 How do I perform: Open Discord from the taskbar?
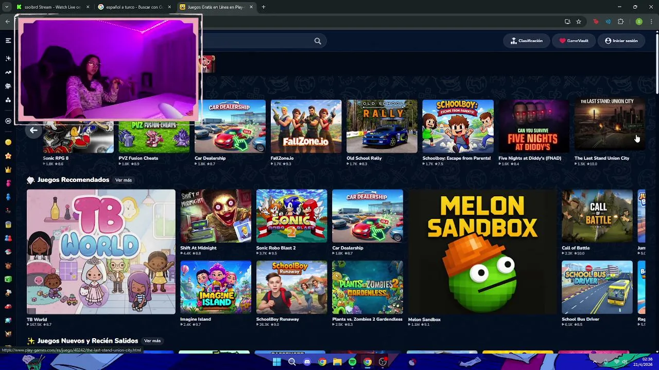[307, 362]
